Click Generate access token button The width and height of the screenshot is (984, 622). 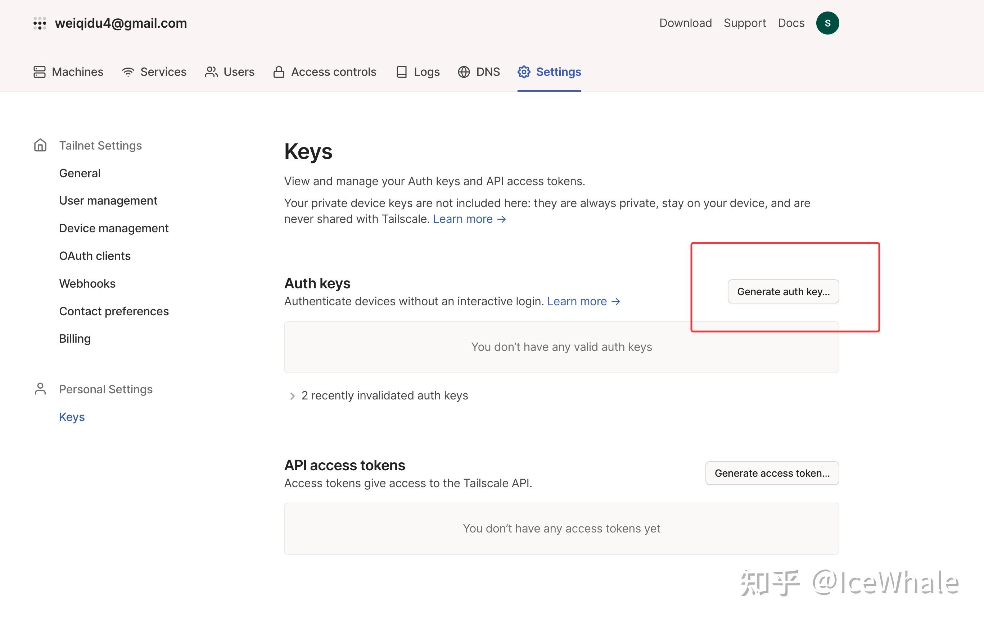[x=772, y=473]
